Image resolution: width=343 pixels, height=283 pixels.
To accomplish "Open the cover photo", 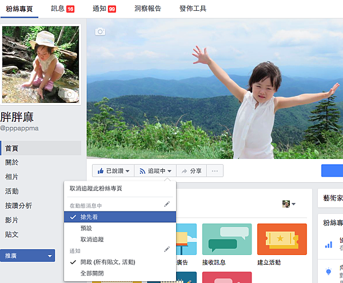I will pyautogui.click(x=215, y=89).
